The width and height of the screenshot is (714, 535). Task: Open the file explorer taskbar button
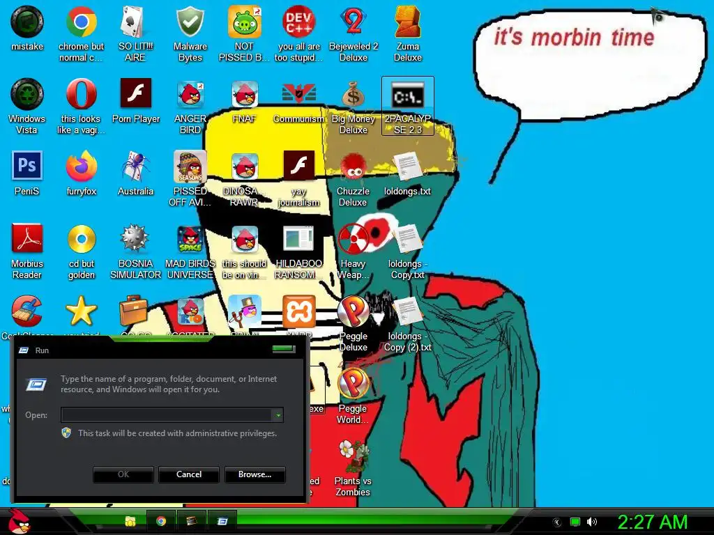130,521
